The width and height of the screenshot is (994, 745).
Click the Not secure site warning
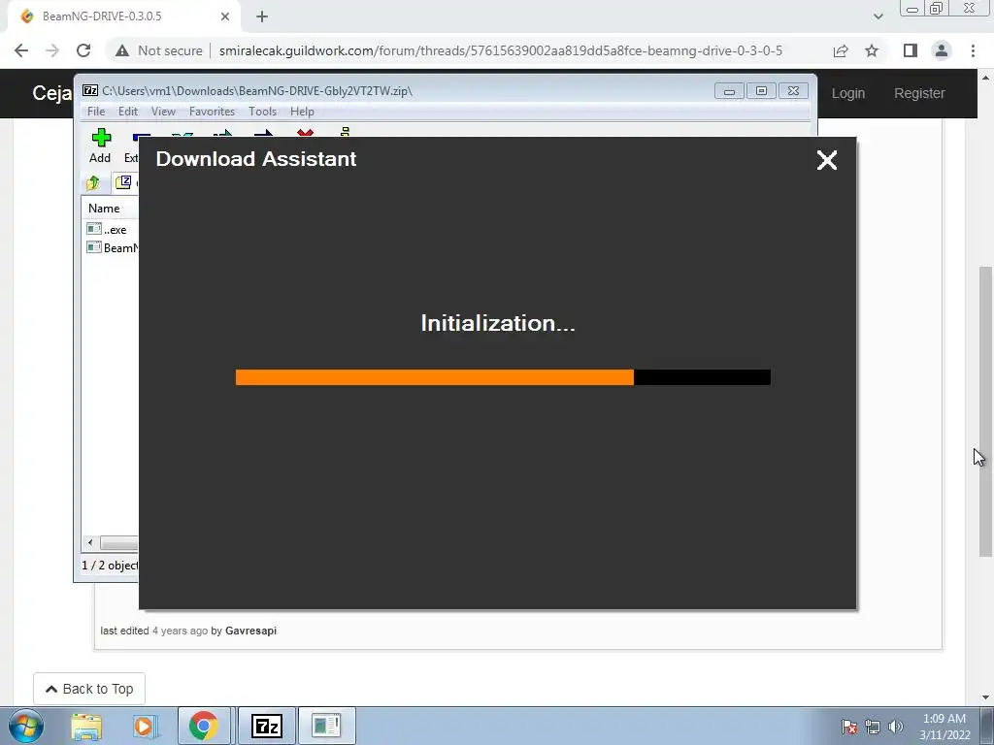click(x=159, y=50)
